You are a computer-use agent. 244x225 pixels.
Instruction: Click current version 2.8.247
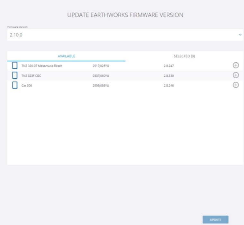click(x=169, y=66)
